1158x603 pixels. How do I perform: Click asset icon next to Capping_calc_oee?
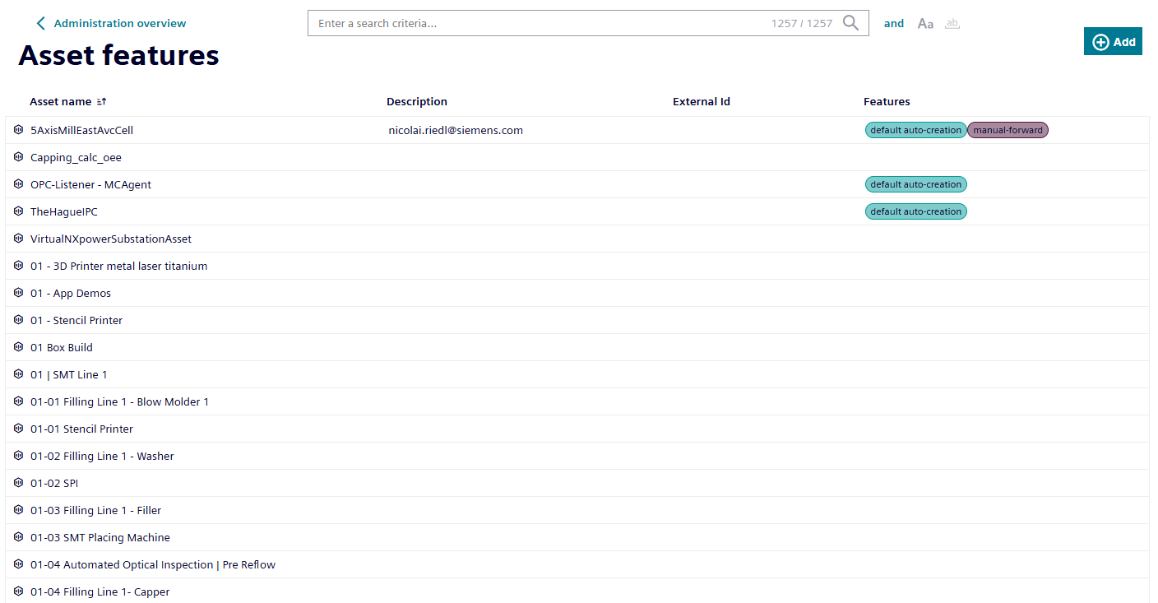[x=19, y=157]
